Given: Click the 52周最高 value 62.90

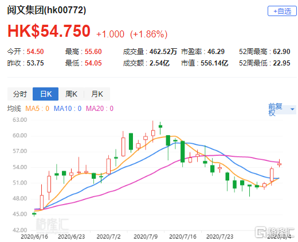Looking at the screenshot, I should (281, 52).
